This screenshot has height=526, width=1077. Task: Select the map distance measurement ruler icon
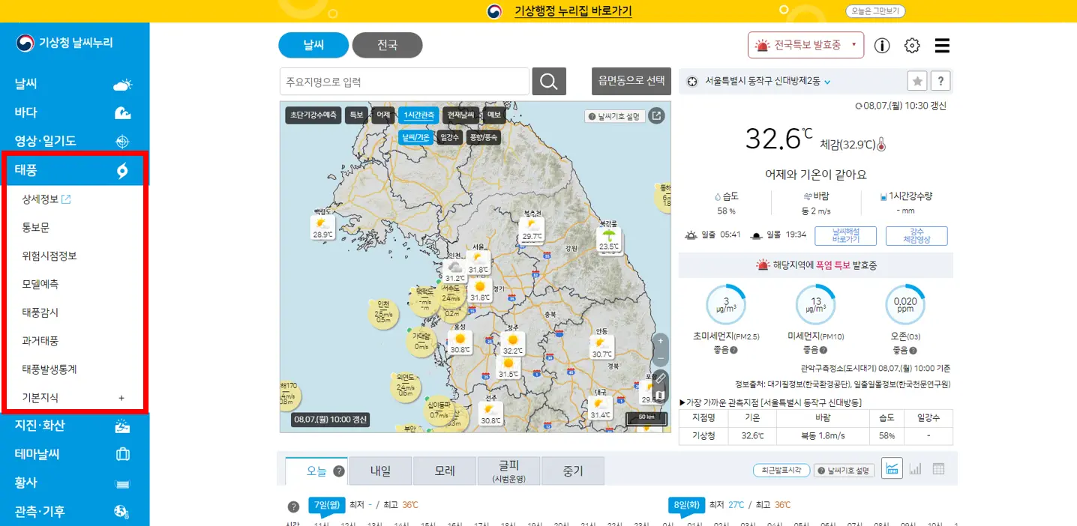(x=659, y=377)
